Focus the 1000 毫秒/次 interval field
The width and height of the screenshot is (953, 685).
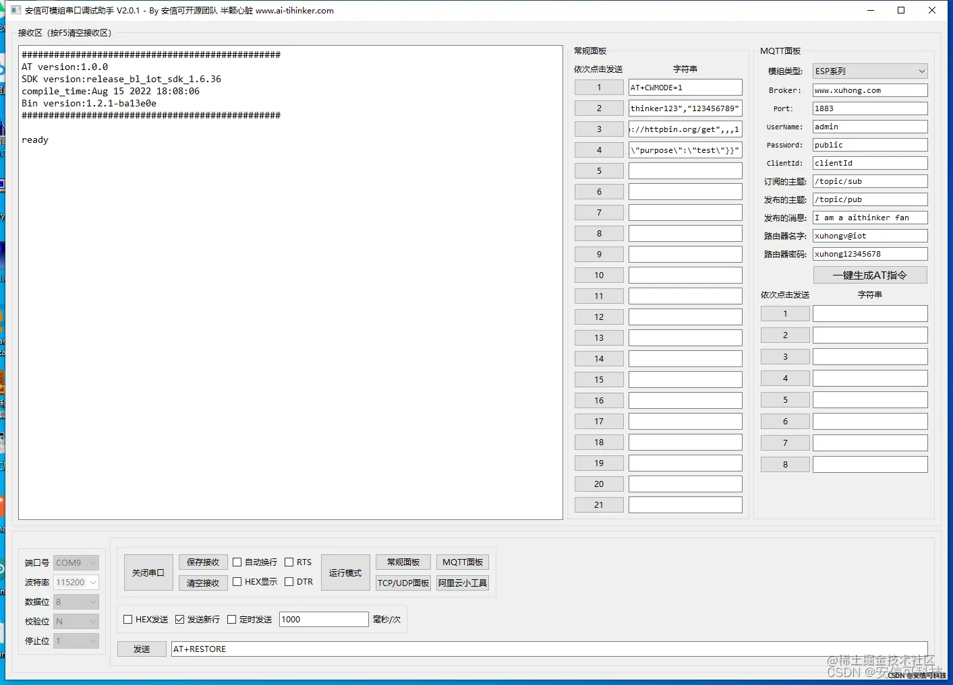point(324,620)
